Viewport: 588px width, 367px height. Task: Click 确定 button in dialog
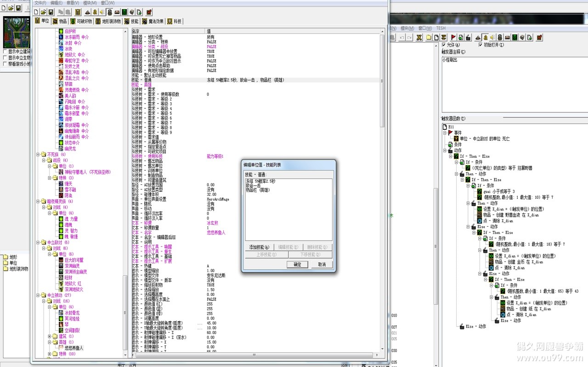[x=297, y=264]
